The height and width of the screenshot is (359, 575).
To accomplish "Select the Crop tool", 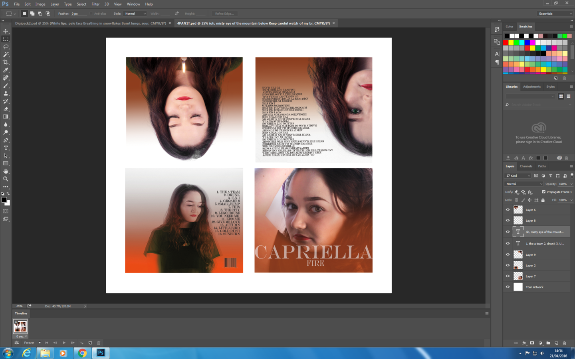I will (x=6, y=62).
